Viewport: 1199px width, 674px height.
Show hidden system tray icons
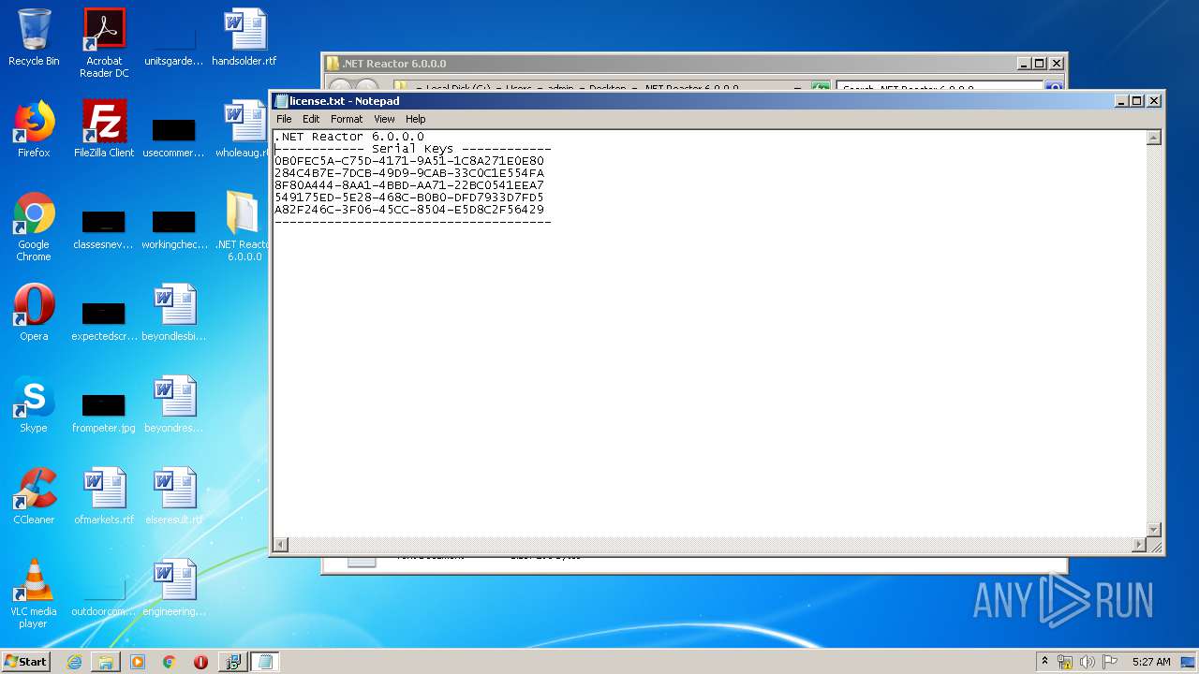(x=1044, y=662)
